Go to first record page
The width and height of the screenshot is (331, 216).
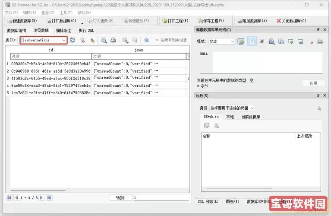click(9, 197)
